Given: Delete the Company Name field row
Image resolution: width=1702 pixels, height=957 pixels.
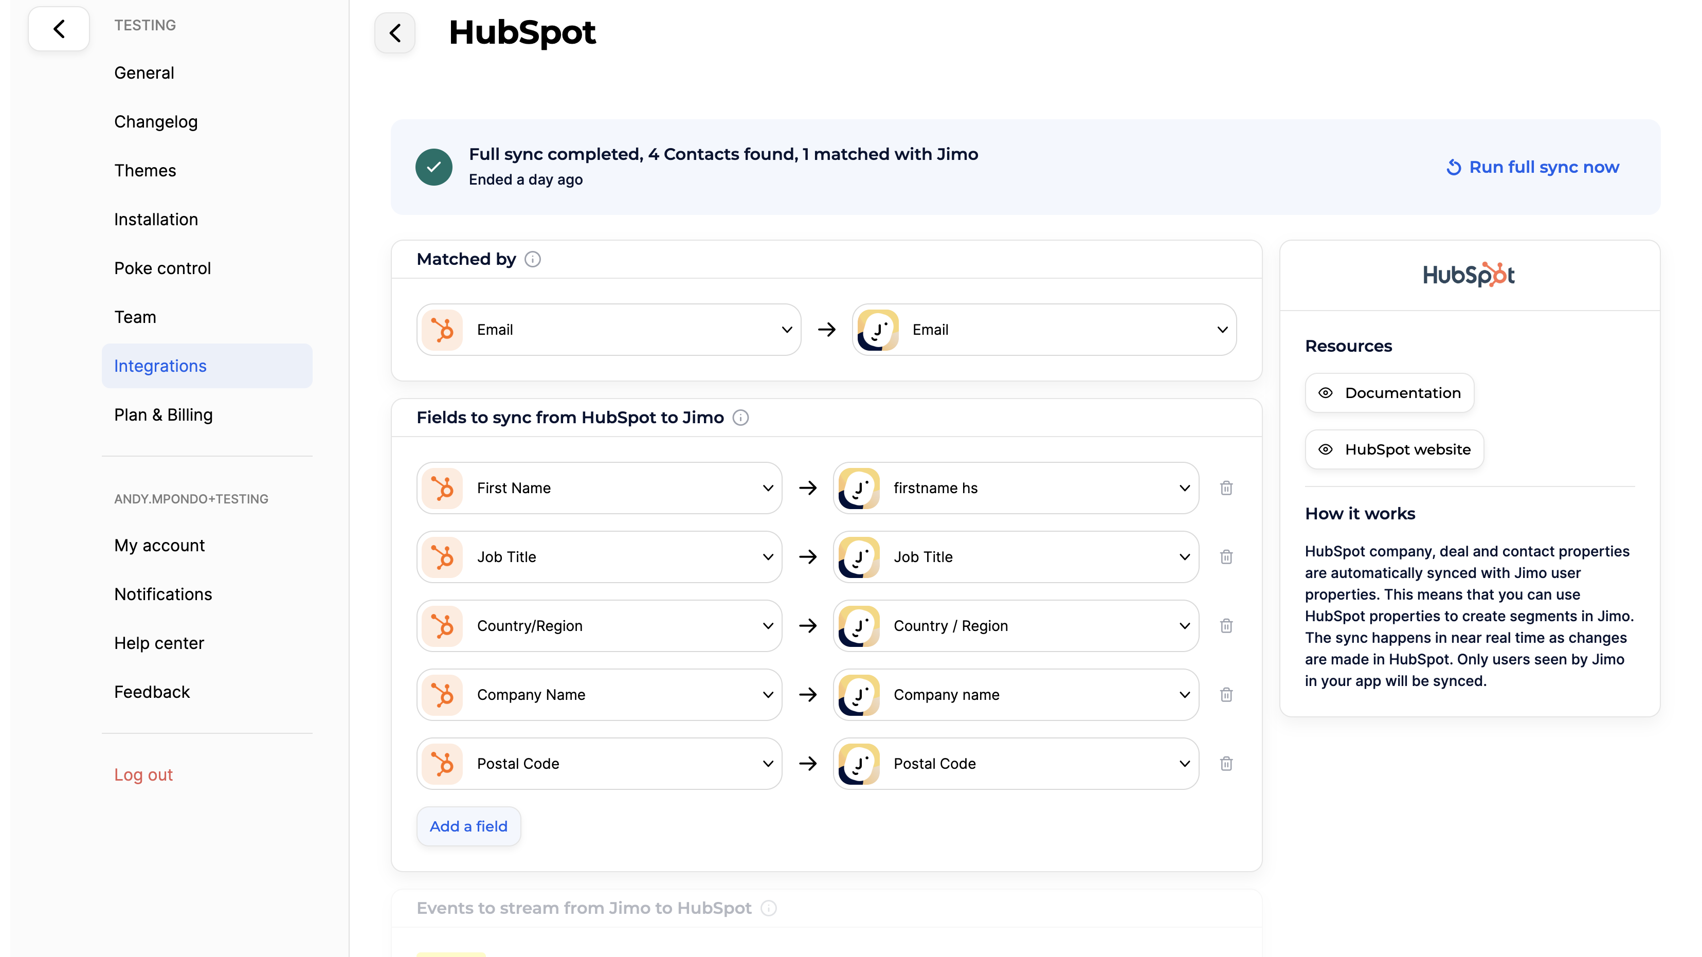Looking at the screenshot, I should [1226, 695].
